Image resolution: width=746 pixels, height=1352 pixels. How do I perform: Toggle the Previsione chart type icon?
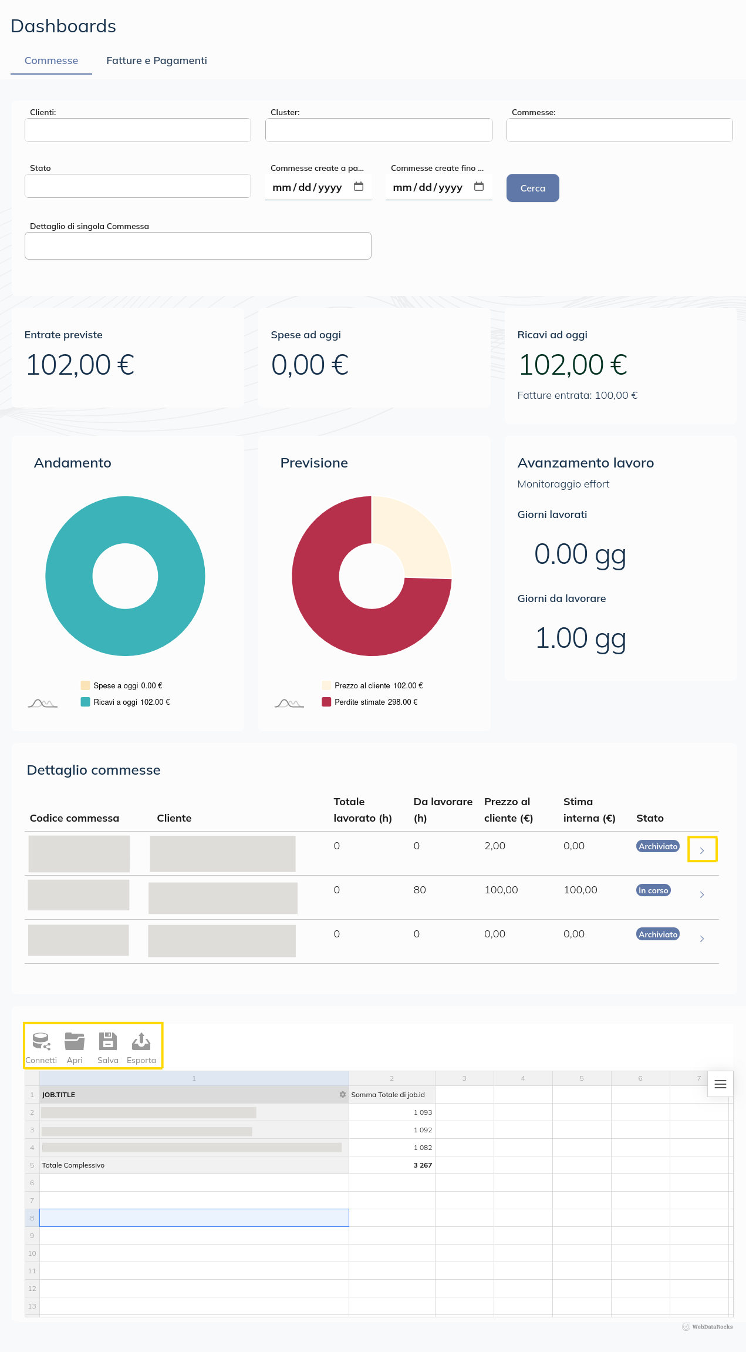[289, 703]
